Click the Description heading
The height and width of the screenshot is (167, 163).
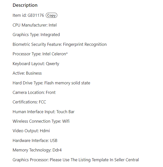click(25, 5)
